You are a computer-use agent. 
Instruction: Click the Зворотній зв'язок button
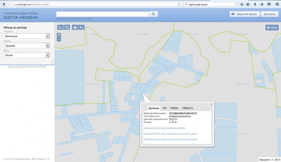[244, 14]
